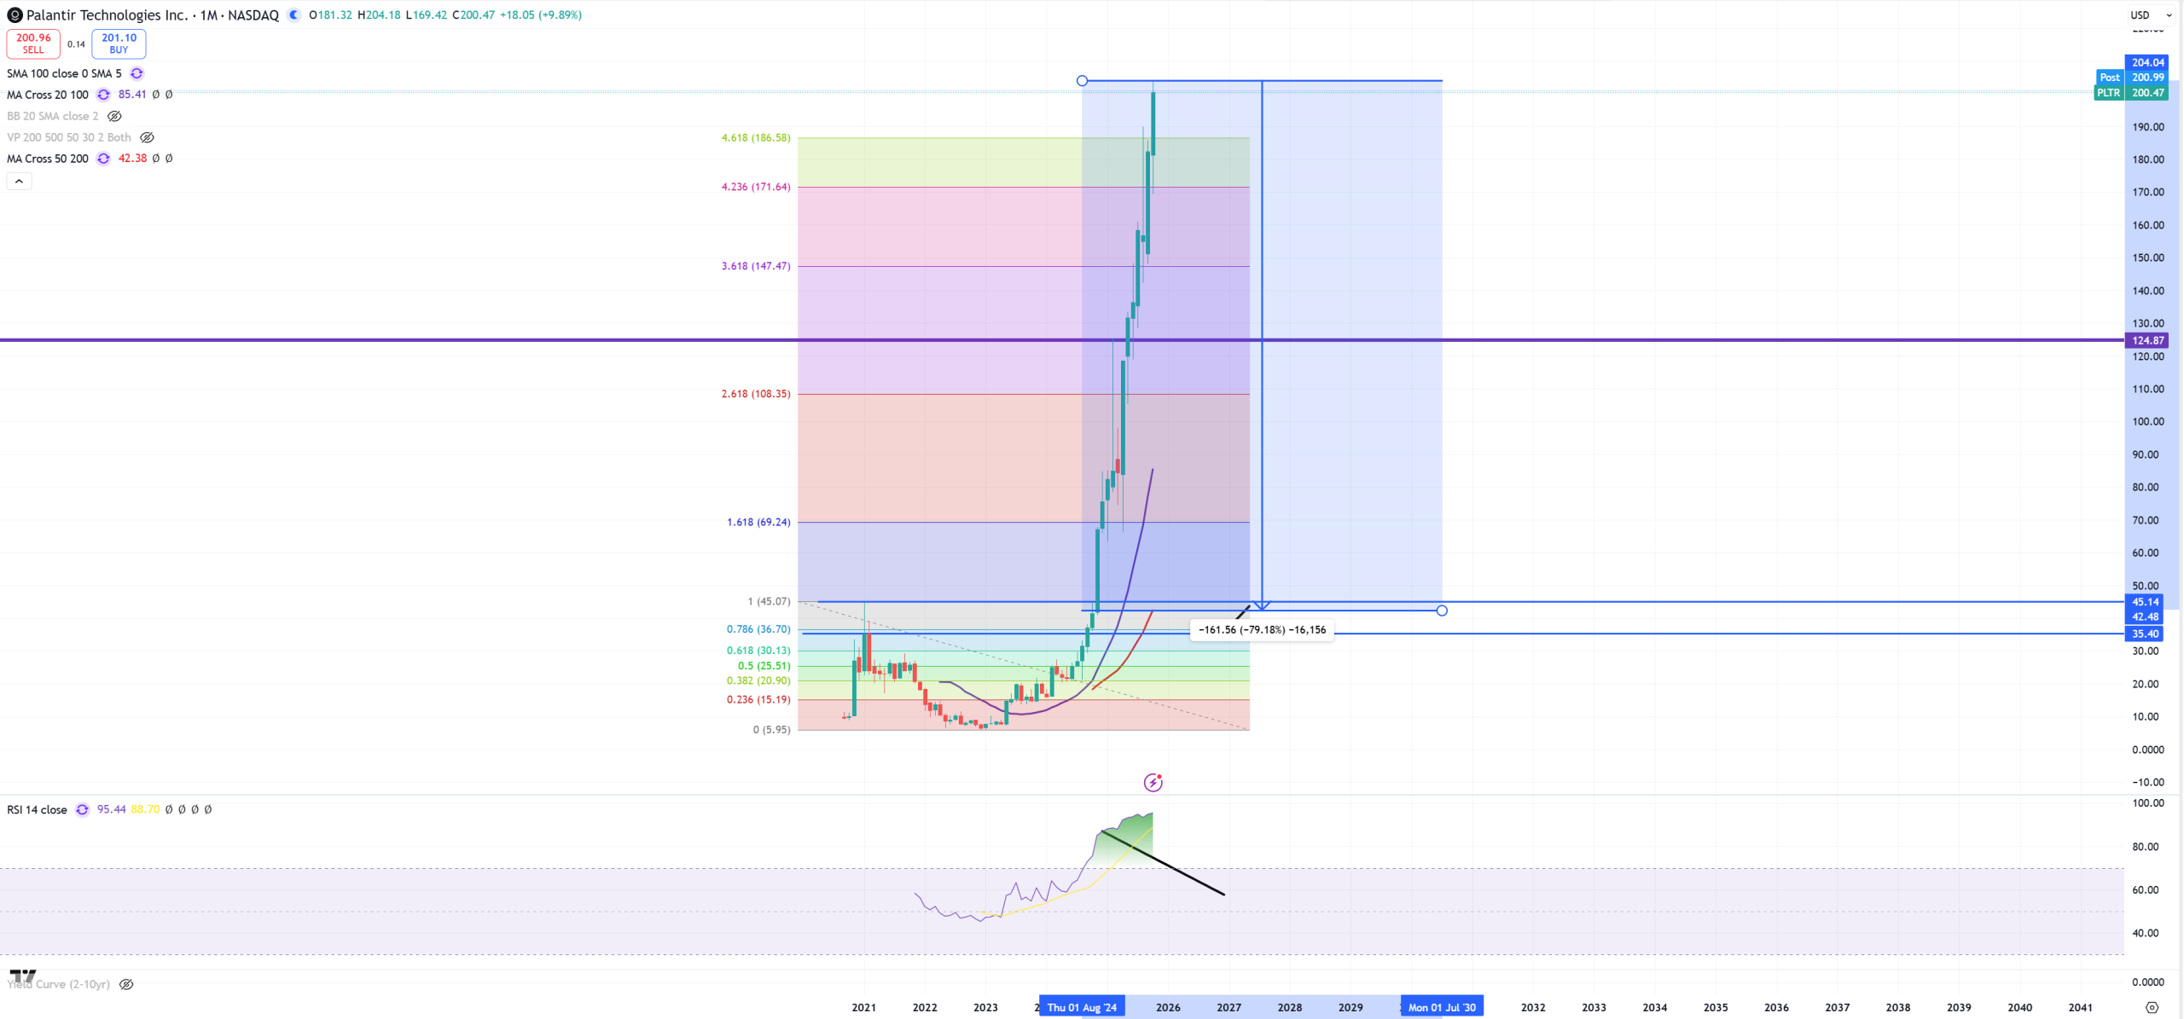2184x1019 pixels.
Task: Open the USD currency dropdown
Action: pos(2150,14)
